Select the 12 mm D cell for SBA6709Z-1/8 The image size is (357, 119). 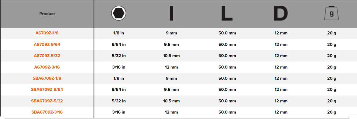click(x=281, y=78)
